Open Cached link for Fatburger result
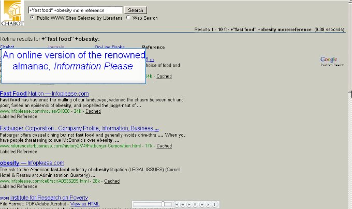352x209 pixels. [164, 146]
